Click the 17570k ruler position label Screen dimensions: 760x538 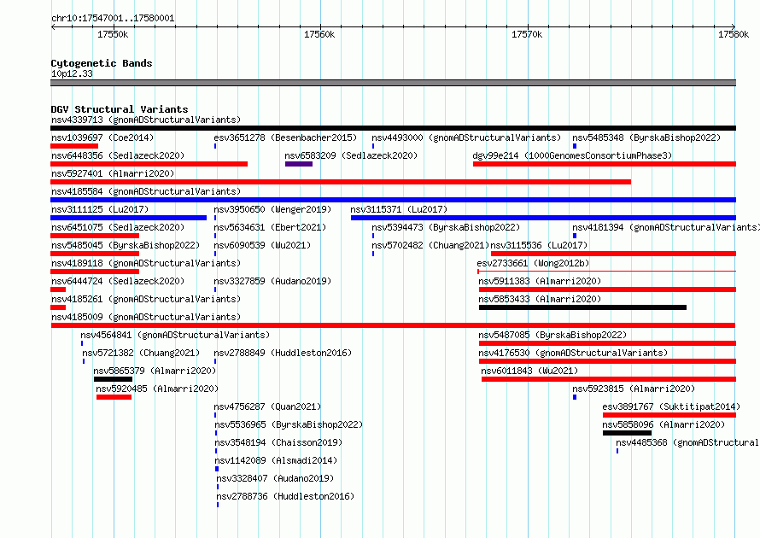(x=527, y=34)
